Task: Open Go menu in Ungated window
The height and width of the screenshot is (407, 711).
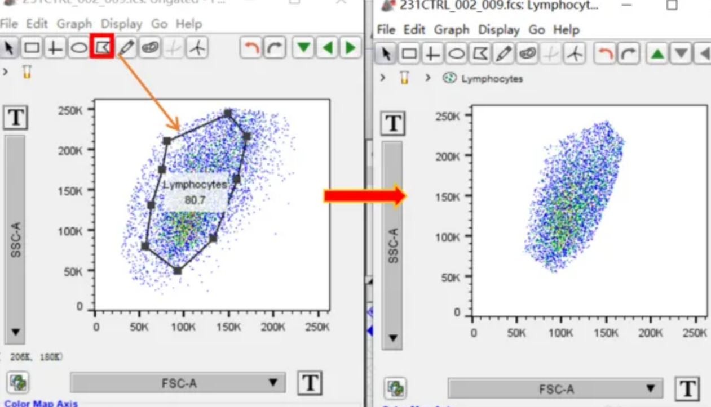Action: tap(159, 24)
